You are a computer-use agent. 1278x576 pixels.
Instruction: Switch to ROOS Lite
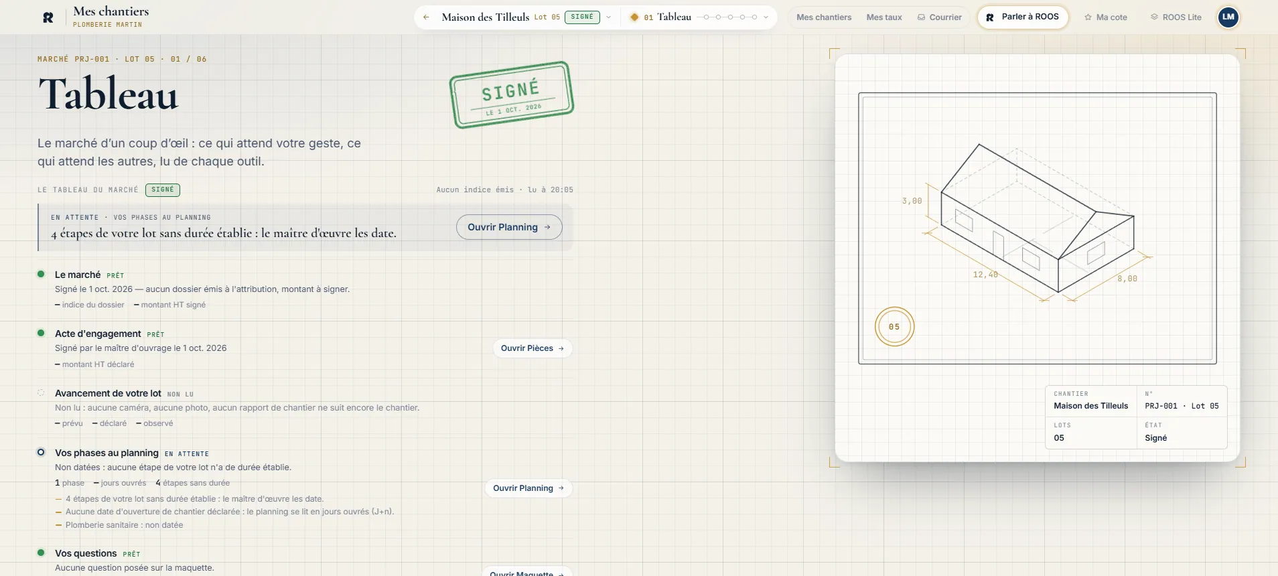point(1176,17)
